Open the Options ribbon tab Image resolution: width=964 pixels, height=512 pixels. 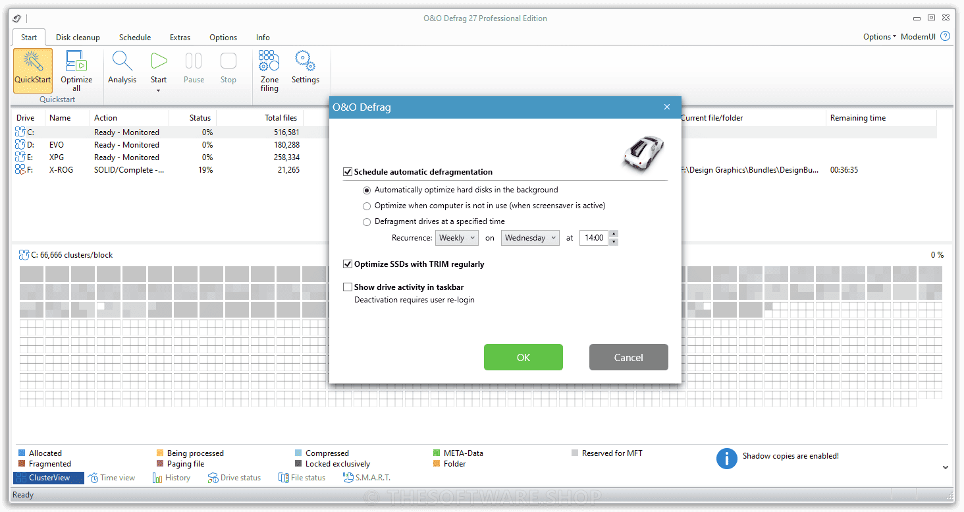223,38
